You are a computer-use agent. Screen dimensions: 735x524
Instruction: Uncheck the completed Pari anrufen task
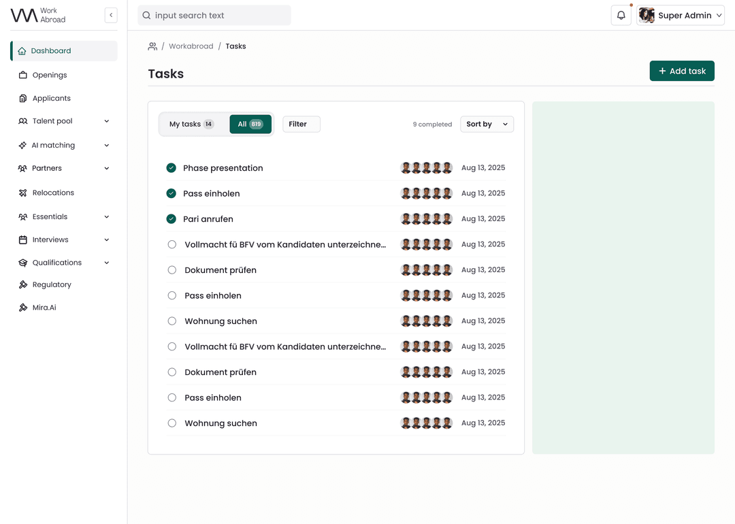(x=171, y=218)
